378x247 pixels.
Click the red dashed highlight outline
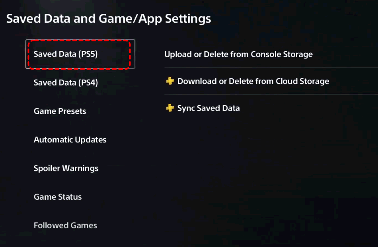[79, 55]
